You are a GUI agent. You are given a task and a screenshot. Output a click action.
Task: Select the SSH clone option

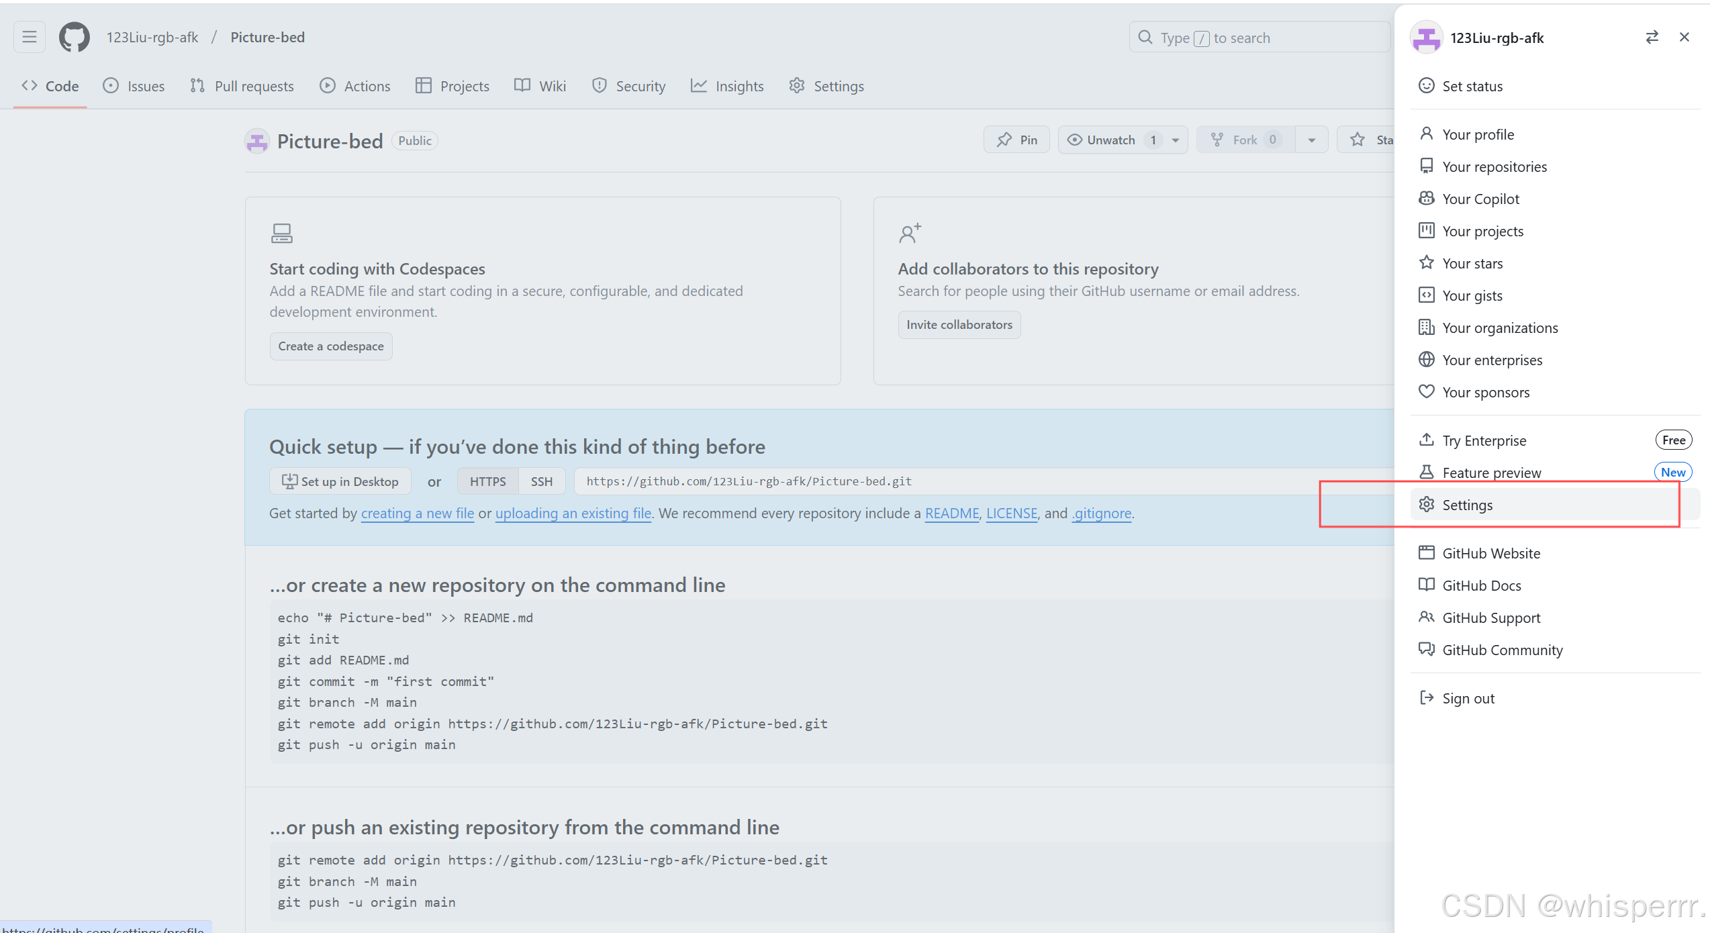pos(541,481)
